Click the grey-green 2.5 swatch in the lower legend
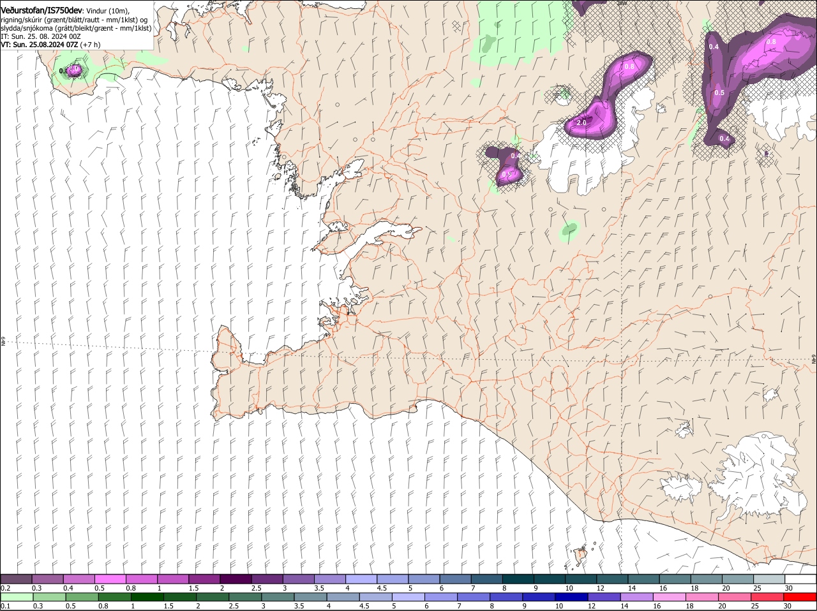This screenshot has height=611, width=817. pos(246,597)
